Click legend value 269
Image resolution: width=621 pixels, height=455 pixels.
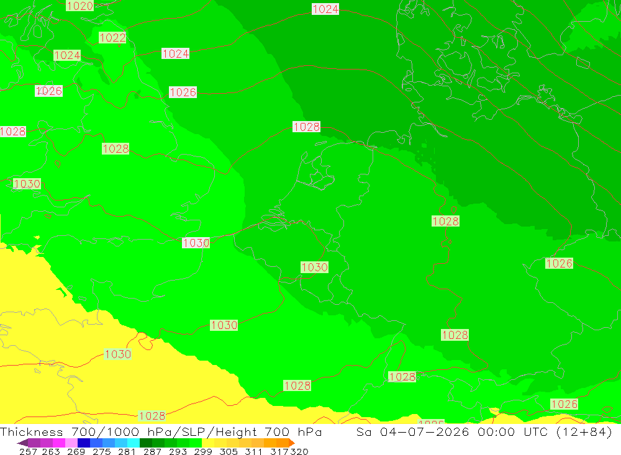(x=76, y=451)
